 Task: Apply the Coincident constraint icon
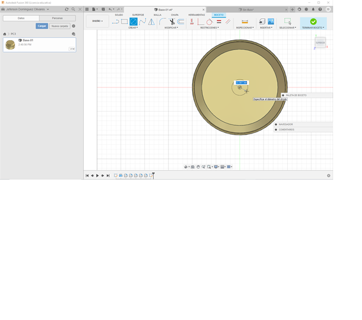(x=192, y=22)
